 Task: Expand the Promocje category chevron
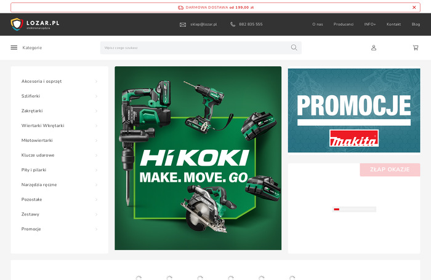tap(96, 229)
